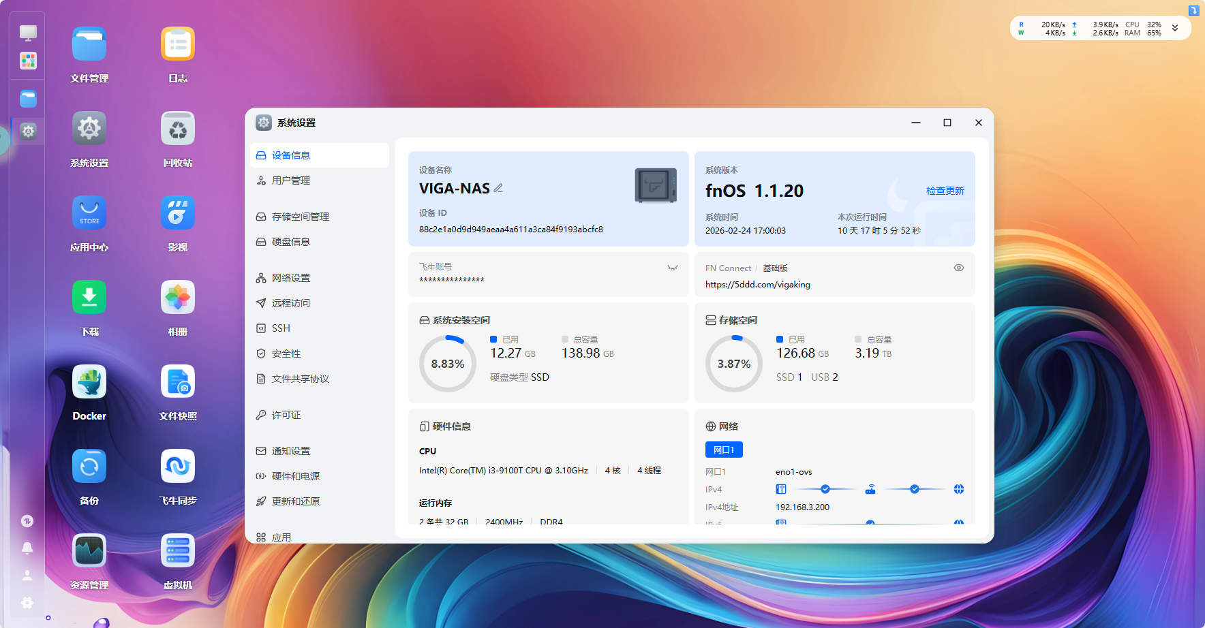Toggle FN Connect address visibility eye

[959, 268]
